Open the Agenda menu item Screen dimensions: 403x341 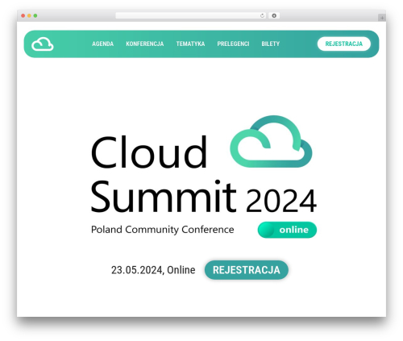102,44
